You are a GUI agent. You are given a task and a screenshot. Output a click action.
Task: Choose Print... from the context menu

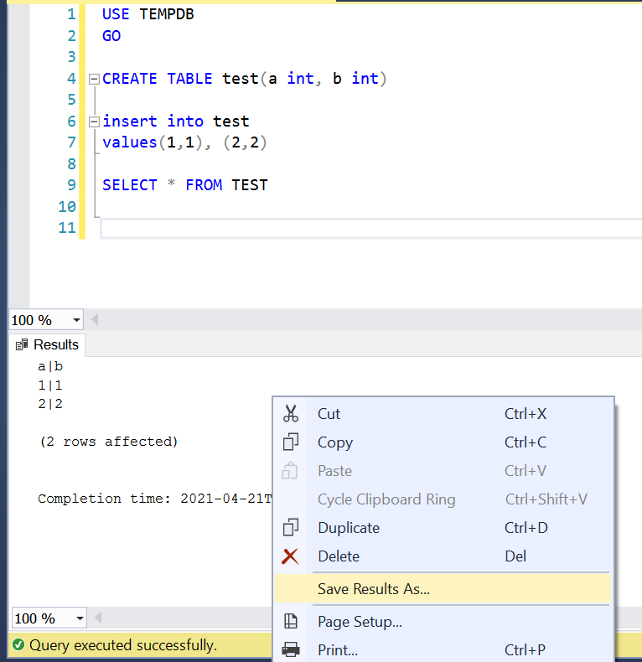(x=443, y=649)
